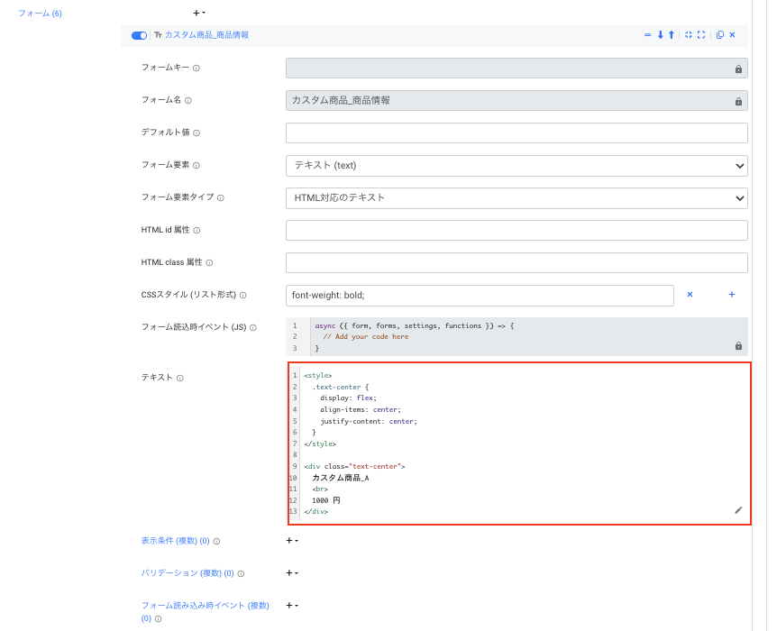Show info tooltip for HTML id 属性
Image resolution: width=777 pixels, height=631 pixels.
[197, 231]
